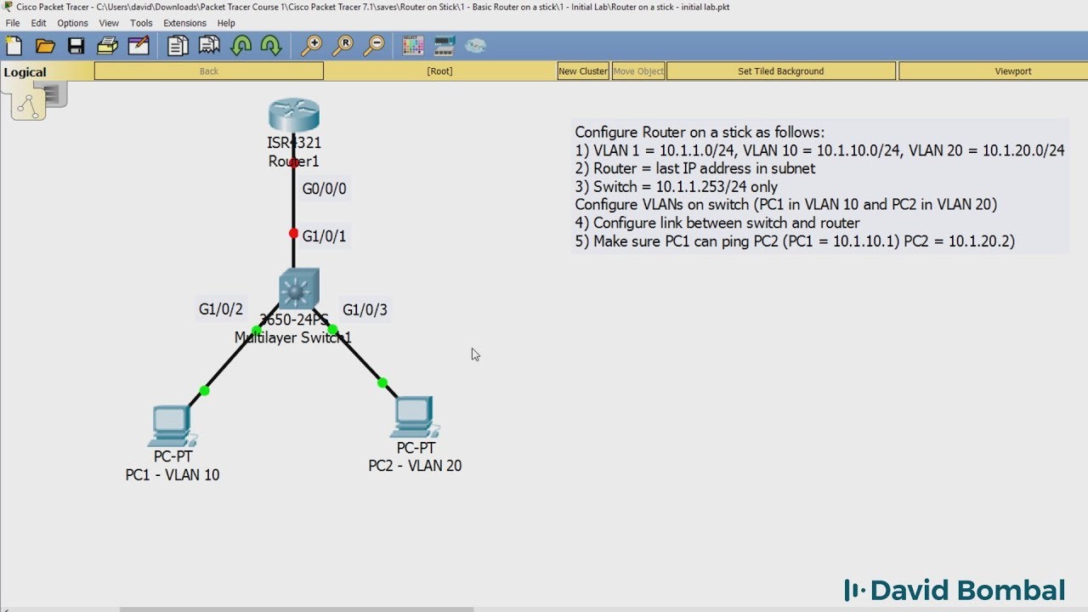Click the 'Configure Router on a stick' note line
Viewport: 1088px width, 612px height.
click(700, 133)
